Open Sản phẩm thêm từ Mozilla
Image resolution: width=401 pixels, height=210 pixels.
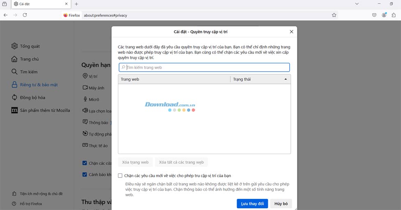40,110
